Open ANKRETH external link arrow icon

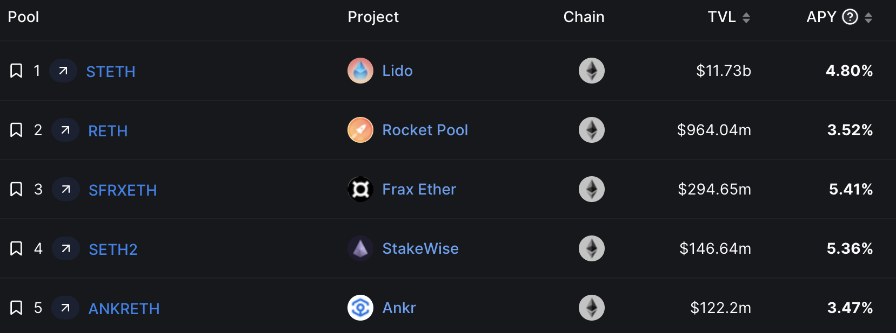pos(65,308)
